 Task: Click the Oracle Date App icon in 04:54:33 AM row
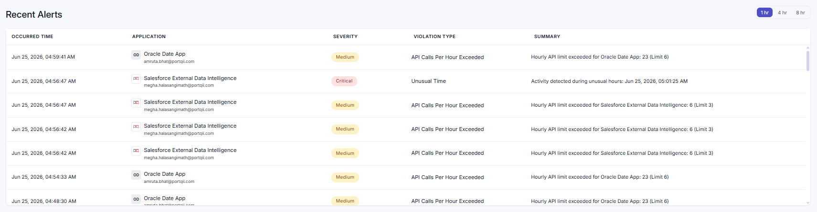click(136, 175)
